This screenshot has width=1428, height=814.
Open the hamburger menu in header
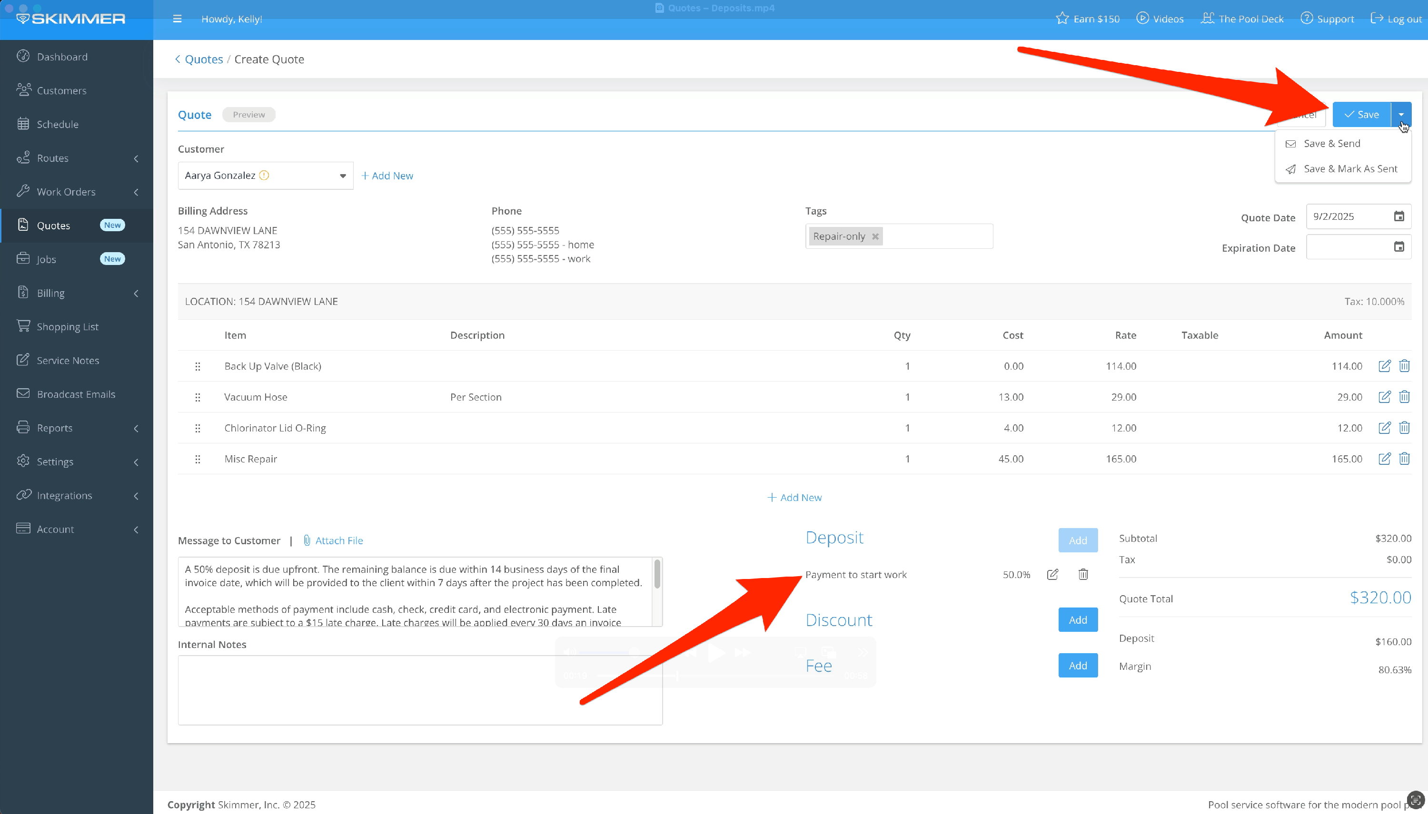click(178, 19)
